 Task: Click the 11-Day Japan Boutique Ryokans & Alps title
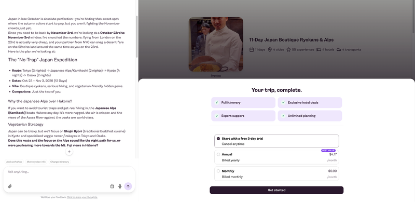click(x=292, y=40)
